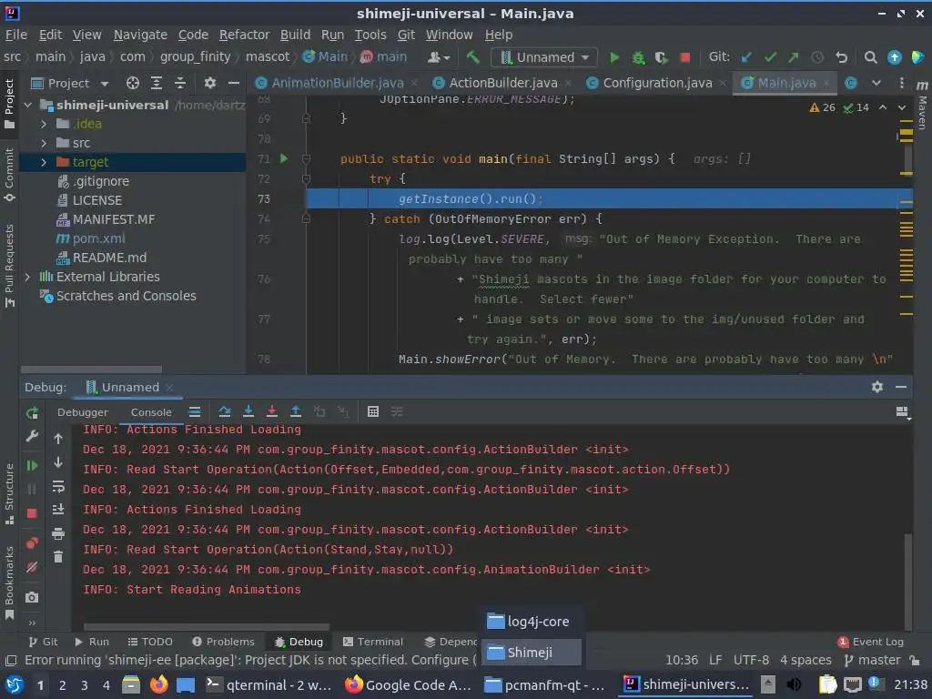Open Project view dropdown

[x=106, y=83]
